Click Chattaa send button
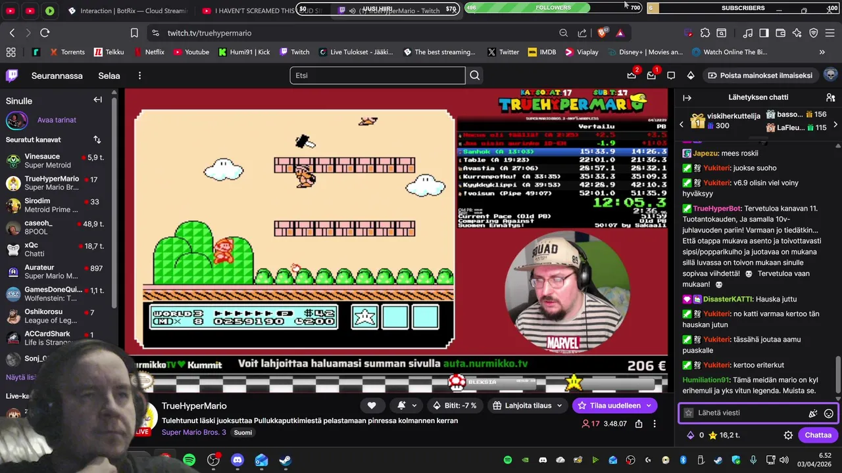Viewport: 842px width, 473px height. [x=818, y=435]
